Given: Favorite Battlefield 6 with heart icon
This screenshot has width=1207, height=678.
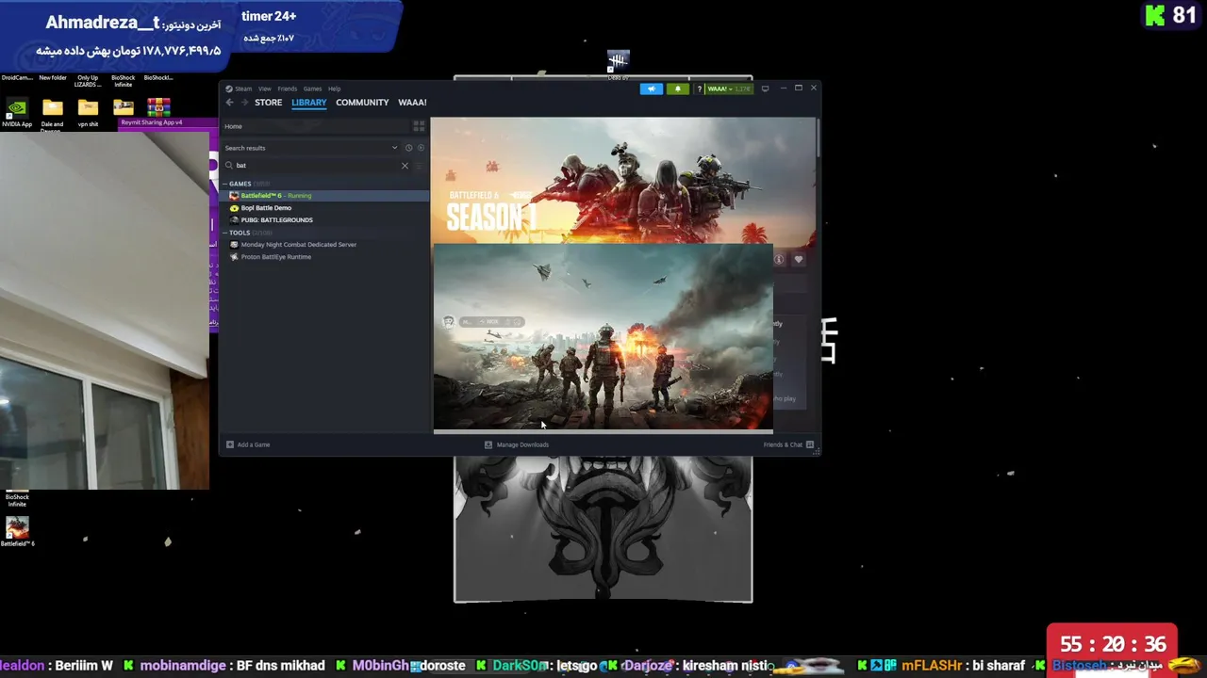Looking at the screenshot, I should tap(799, 259).
